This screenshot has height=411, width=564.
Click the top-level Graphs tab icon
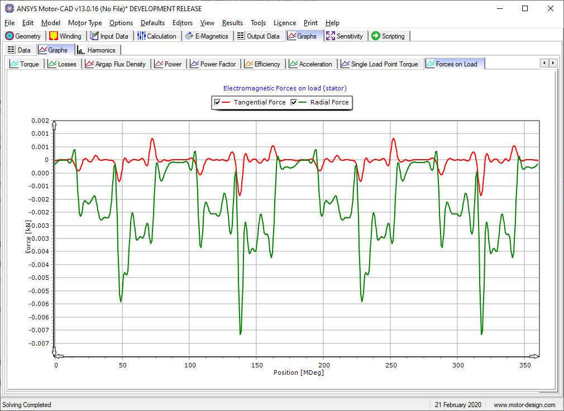(x=291, y=36)
